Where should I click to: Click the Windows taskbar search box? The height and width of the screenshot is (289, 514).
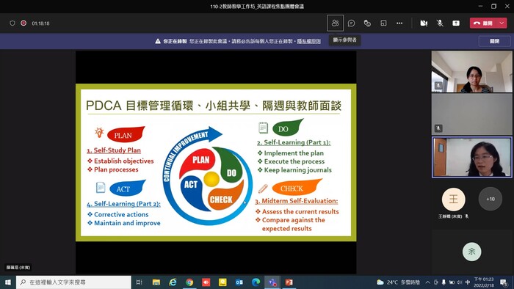tap(73, 282)
